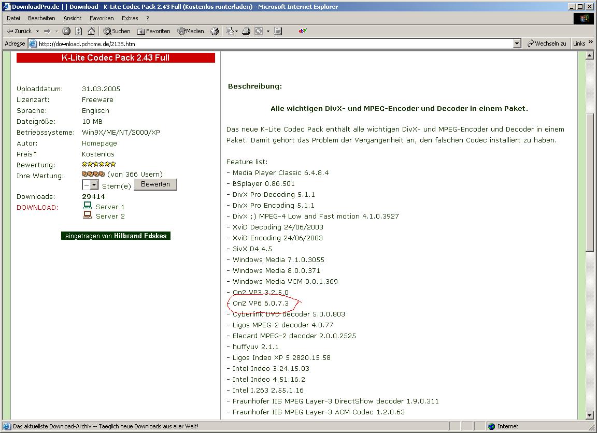The image size is (597, 433).
Task: Show browsing history via the Verlauf icon
Action: pos(215,31)
